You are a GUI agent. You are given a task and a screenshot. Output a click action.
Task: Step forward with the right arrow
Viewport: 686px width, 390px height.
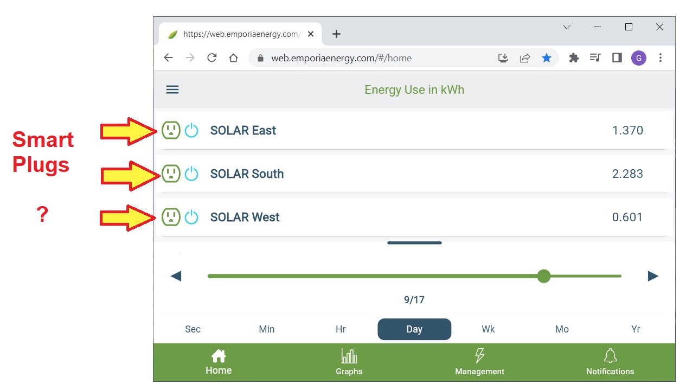click(653, 277)
